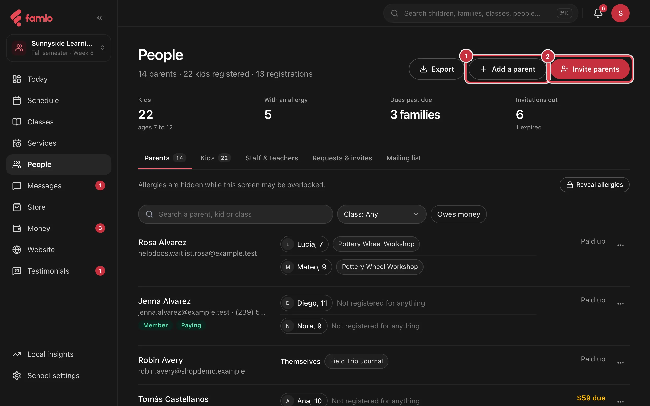Click the Services calendar-clock icon
Viewport: 650px width, 406px height.
click(x=17, y=143)
